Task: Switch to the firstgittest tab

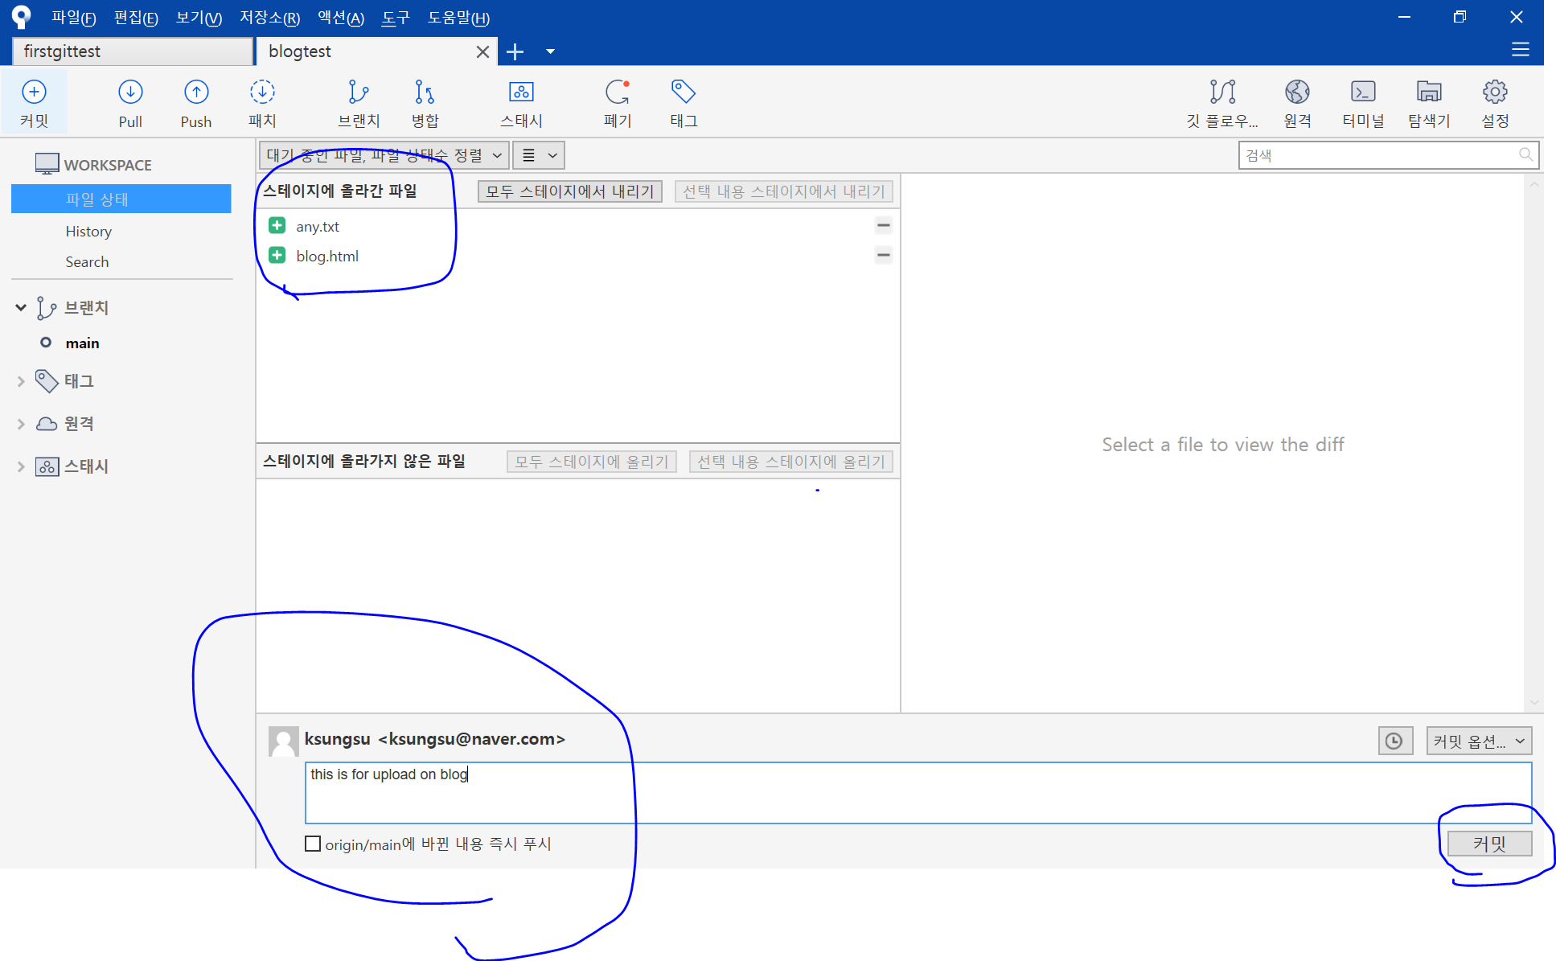Action: pos(133,51)
